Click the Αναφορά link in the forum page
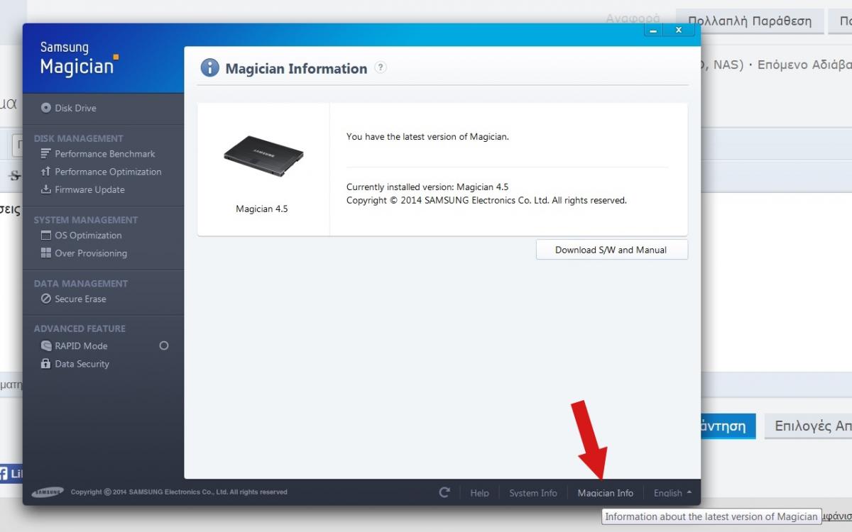 click(x=633, y=19)
